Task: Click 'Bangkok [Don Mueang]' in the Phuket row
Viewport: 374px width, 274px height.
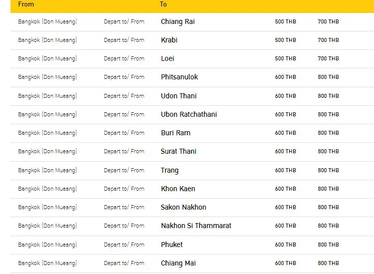Action: pos(47,245)
